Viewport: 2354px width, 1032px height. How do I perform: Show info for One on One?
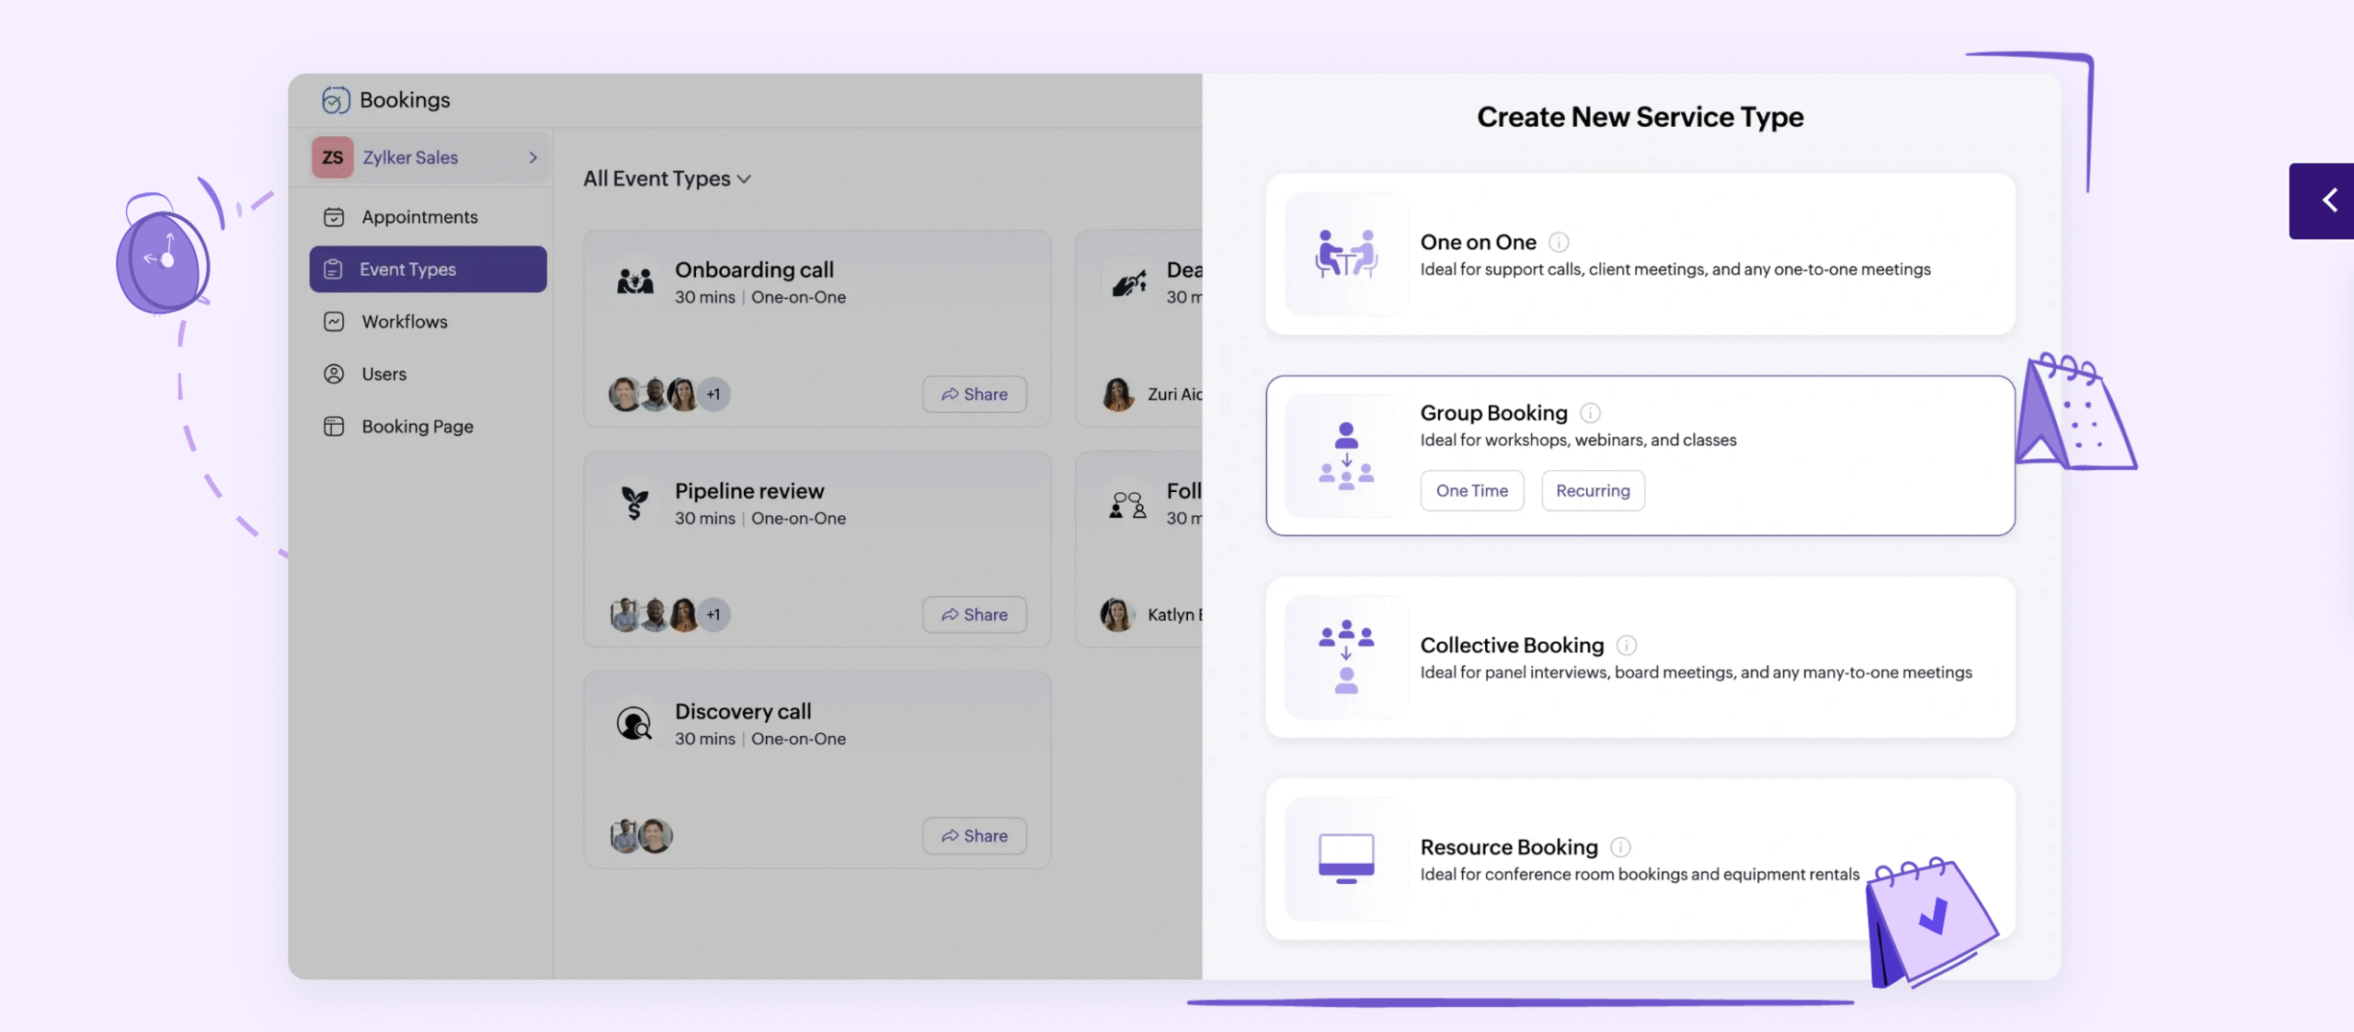(x=1559, y=242)
